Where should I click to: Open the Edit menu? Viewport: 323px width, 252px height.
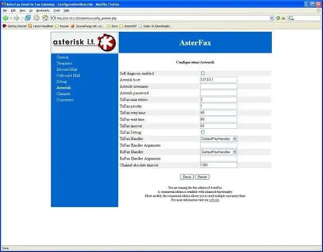coord(13,11)
